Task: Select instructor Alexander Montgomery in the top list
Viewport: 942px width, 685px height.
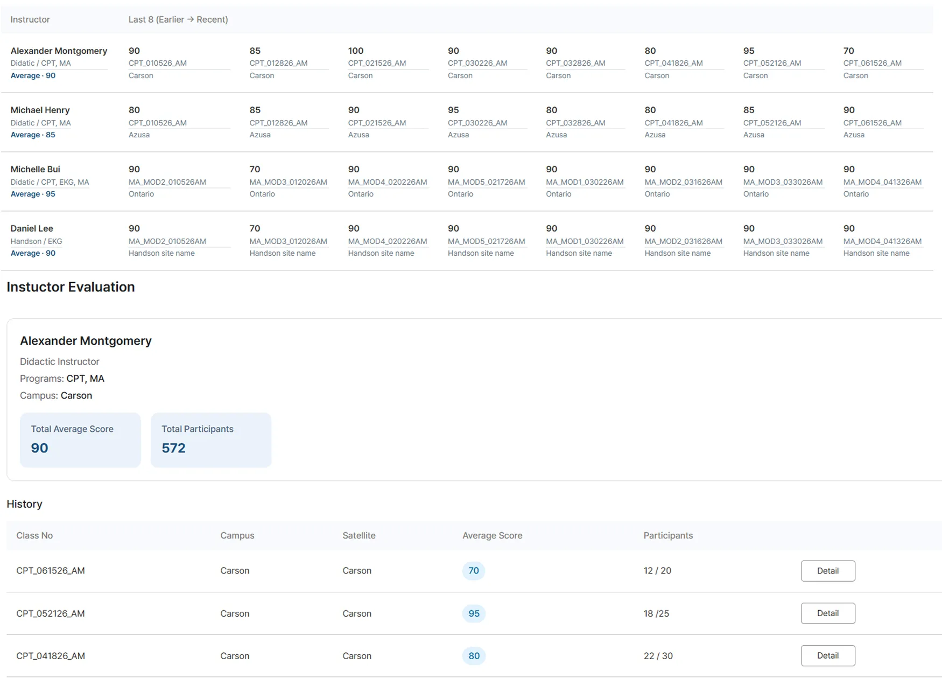Action: (59, 51)
